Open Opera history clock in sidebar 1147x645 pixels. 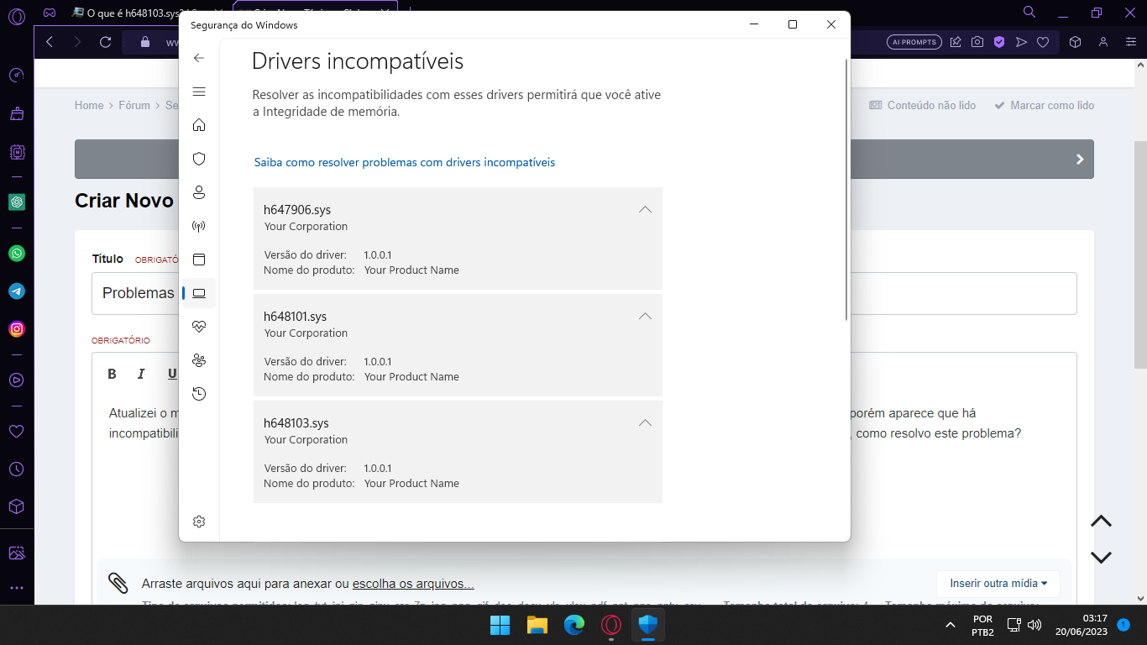[17, 469]
